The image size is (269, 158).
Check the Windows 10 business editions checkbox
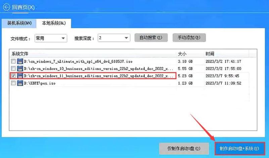coord(13,68)
